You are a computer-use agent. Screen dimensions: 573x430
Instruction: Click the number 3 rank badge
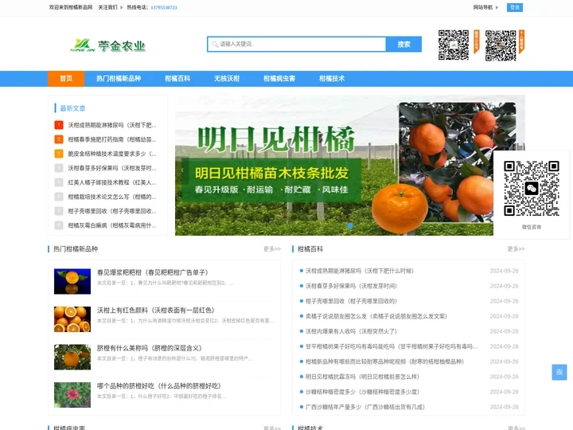click(58, 154)
